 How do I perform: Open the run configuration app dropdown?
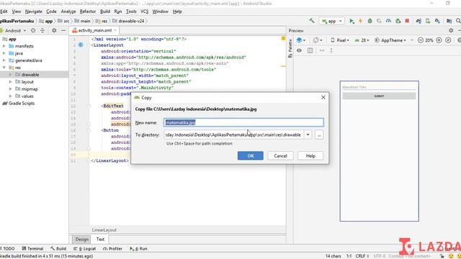332,21
